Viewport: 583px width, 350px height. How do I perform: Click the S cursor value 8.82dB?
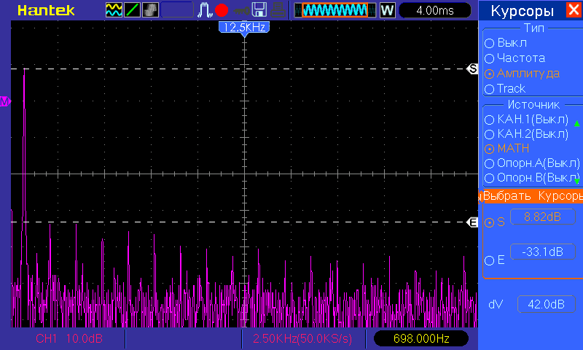click(542, 217)
